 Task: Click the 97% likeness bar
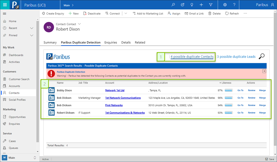[229, 90]
